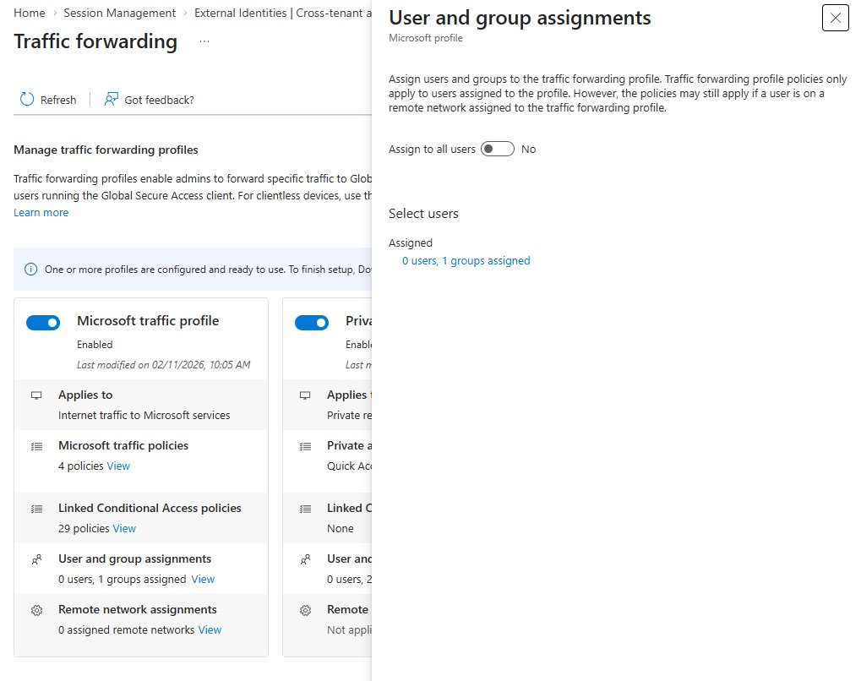861x681 pixels.
Task: Click the Linked Conditional Access policies icon
Action: point(36,509)
